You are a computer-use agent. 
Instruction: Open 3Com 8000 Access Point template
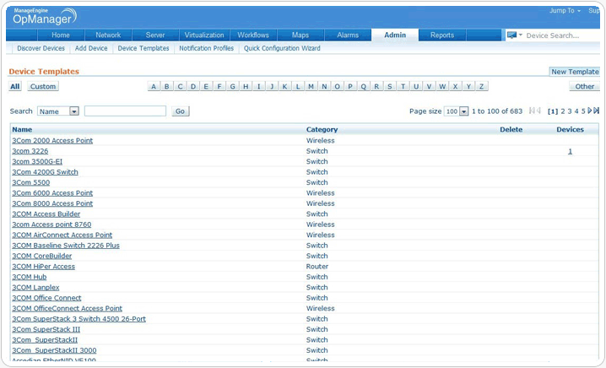52,203
